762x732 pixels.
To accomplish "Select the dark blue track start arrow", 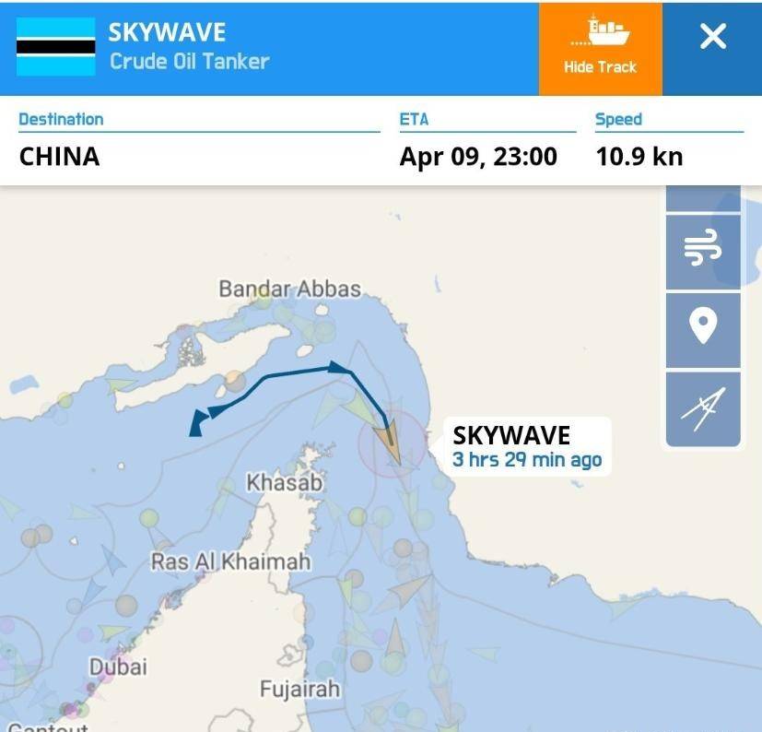I will pyautogui.click(x=197, y=423).
